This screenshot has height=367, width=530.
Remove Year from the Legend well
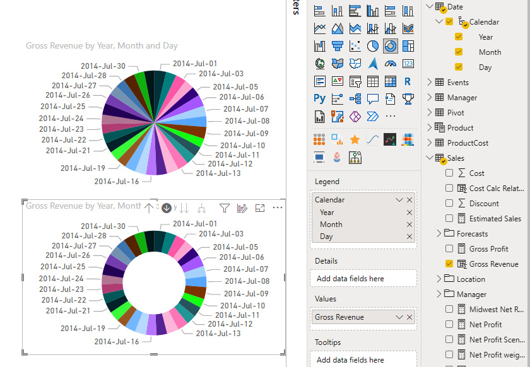pyautogui.click(x=409, y=213)
